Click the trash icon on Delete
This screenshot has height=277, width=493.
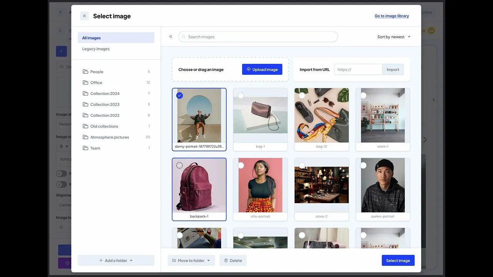(226, 260)
